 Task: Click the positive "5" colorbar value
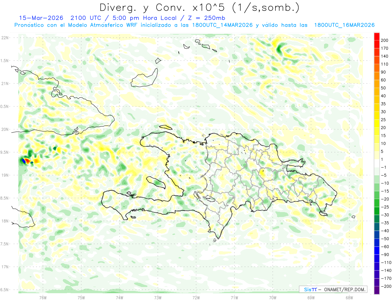(x=382, y=151)
